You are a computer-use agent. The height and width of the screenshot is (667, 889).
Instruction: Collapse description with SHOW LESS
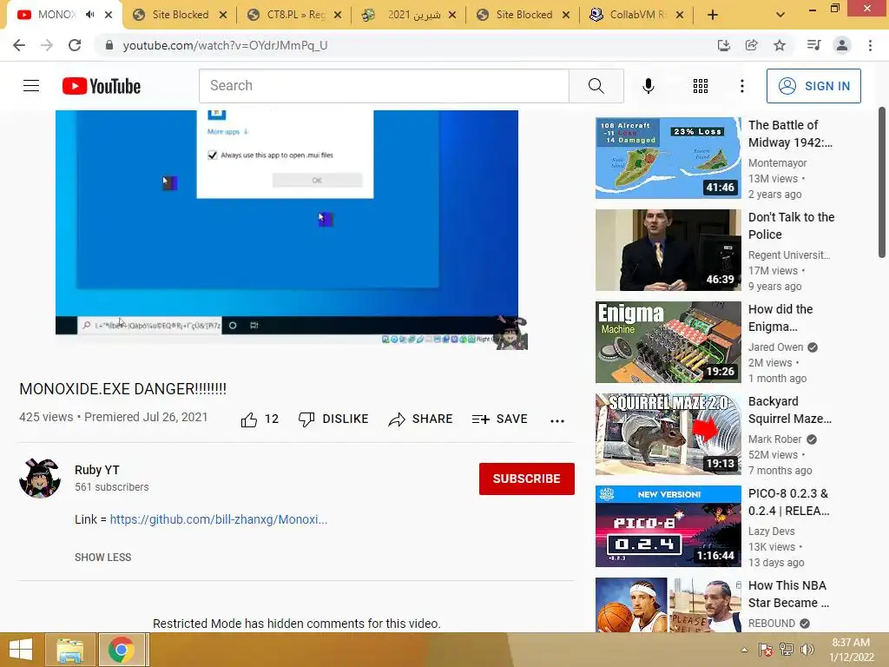102,558
